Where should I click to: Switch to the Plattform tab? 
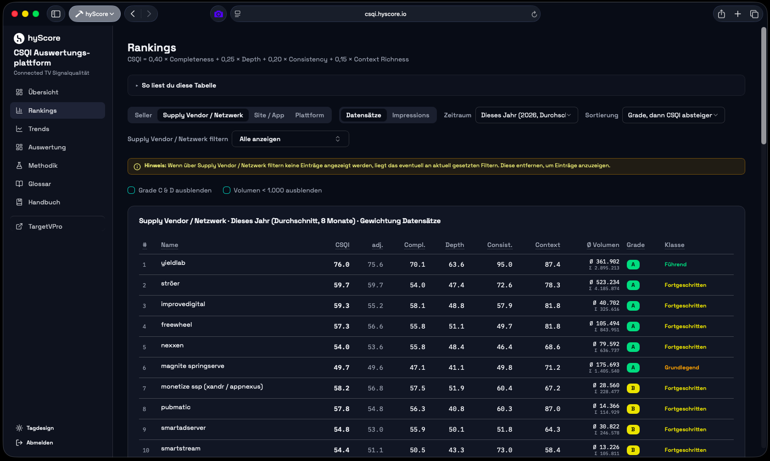(x=310, y=115)
